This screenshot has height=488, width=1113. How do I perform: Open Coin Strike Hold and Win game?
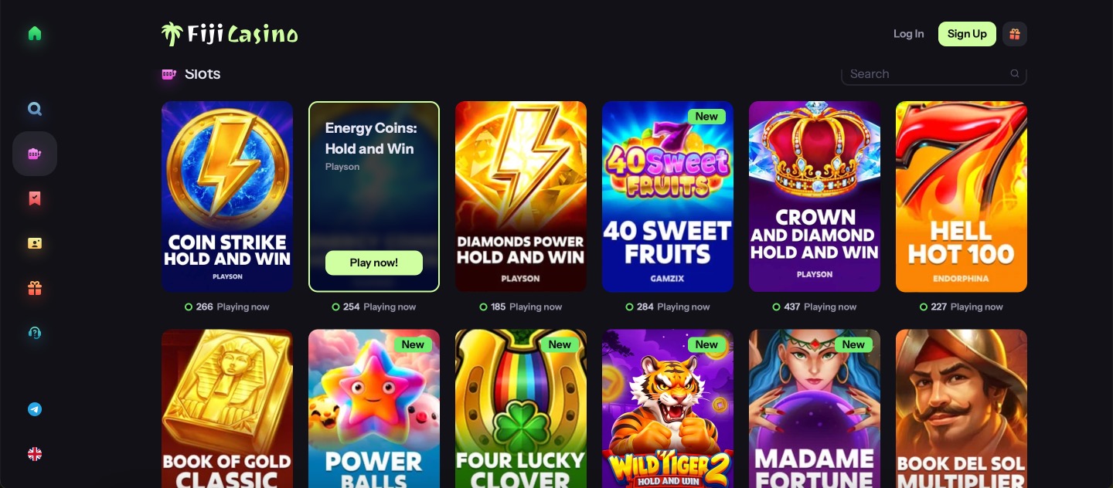[227, 197]
